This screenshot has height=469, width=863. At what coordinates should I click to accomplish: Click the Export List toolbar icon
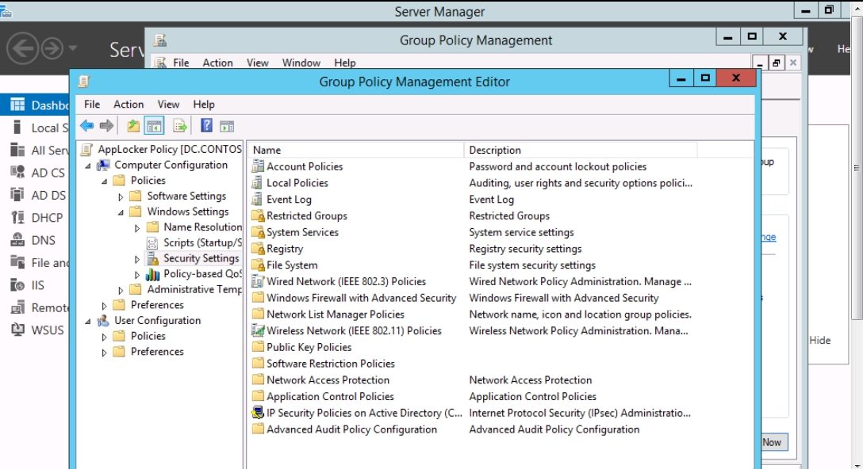pyautogui.click(x=179, y=126)
